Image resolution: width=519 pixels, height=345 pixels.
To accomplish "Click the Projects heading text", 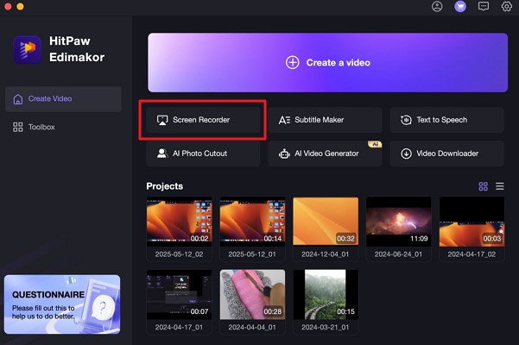I will click(164, 186).
